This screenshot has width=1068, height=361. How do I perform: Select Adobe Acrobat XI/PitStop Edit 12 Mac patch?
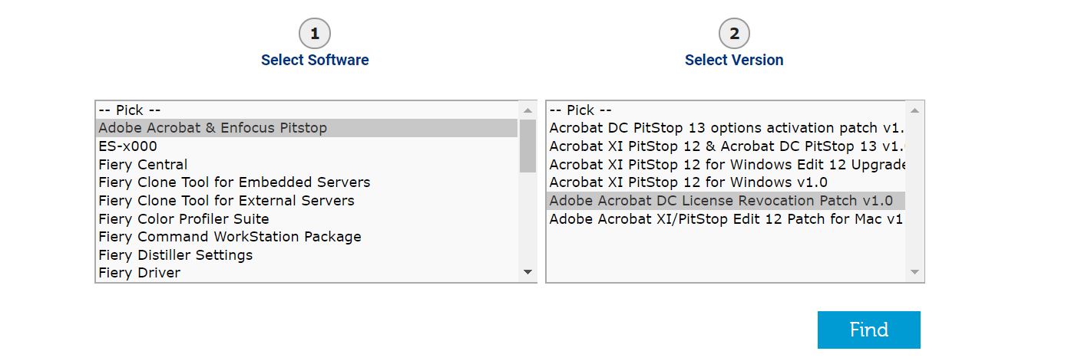(x=726, y=219)
